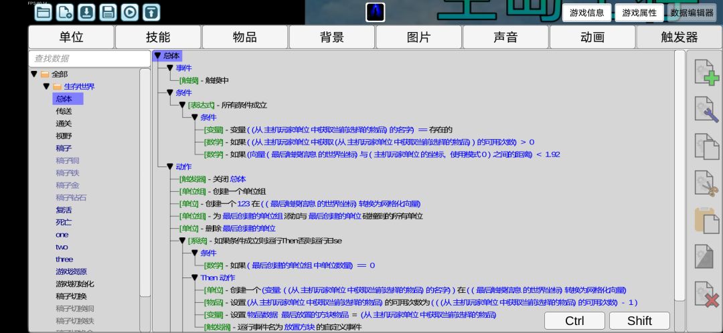Click the new file icon in top toolbar
Screen dimensions: 723x333
[65, 13]
